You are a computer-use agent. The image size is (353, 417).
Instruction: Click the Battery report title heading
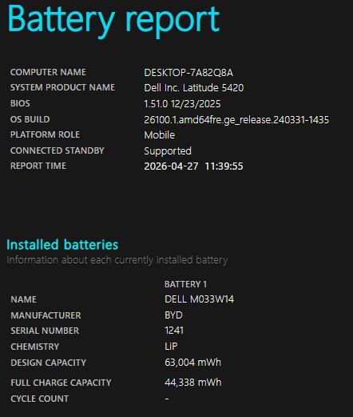click(x=113, y=21)
